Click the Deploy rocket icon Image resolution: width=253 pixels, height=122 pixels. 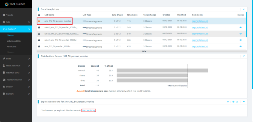pos(4,87)
